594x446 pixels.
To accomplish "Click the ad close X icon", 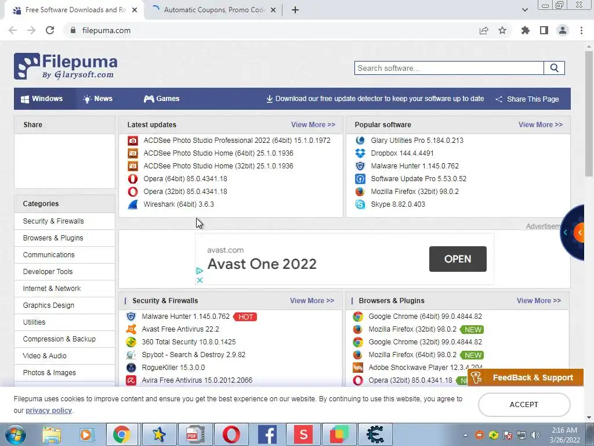I will pyautogui.click(x=200, y=280).
